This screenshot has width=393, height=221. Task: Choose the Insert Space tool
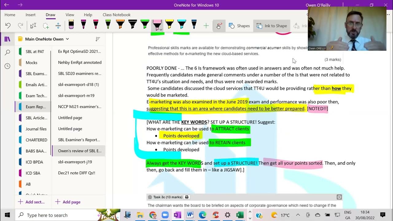point(58,26)
